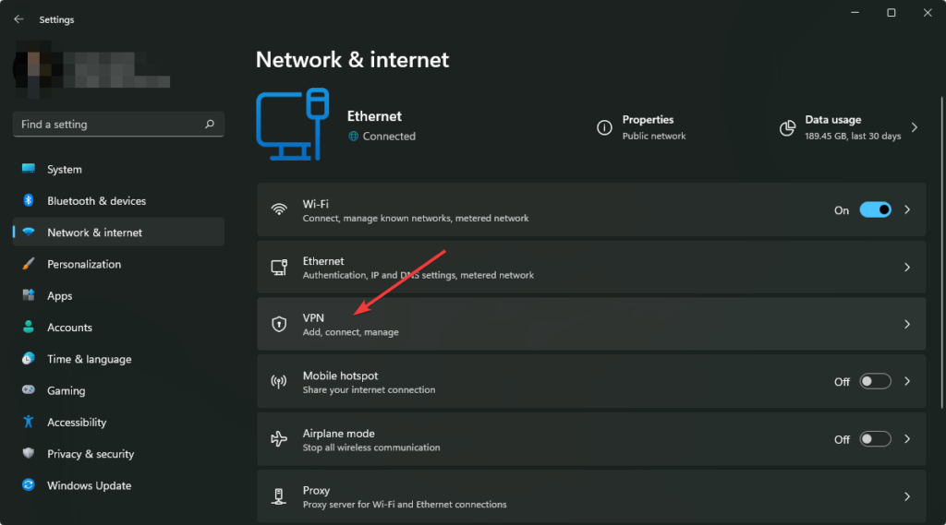The image size is (946, 525).
Task: Click the large Ethernet computer graphic
Action: tap(293, 125)
